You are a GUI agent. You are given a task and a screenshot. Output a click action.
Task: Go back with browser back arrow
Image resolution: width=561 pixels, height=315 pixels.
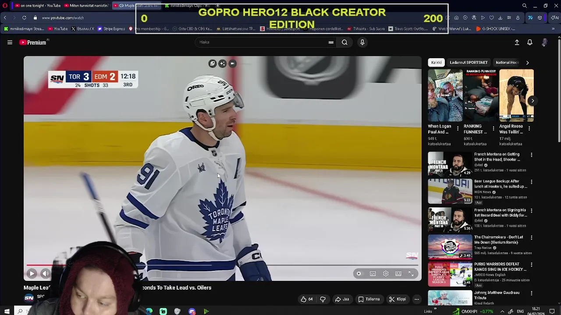pyautogui.click(x=5, y=18)
